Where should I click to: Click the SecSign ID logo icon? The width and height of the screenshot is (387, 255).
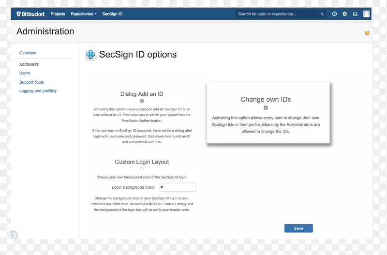(90, 55)
